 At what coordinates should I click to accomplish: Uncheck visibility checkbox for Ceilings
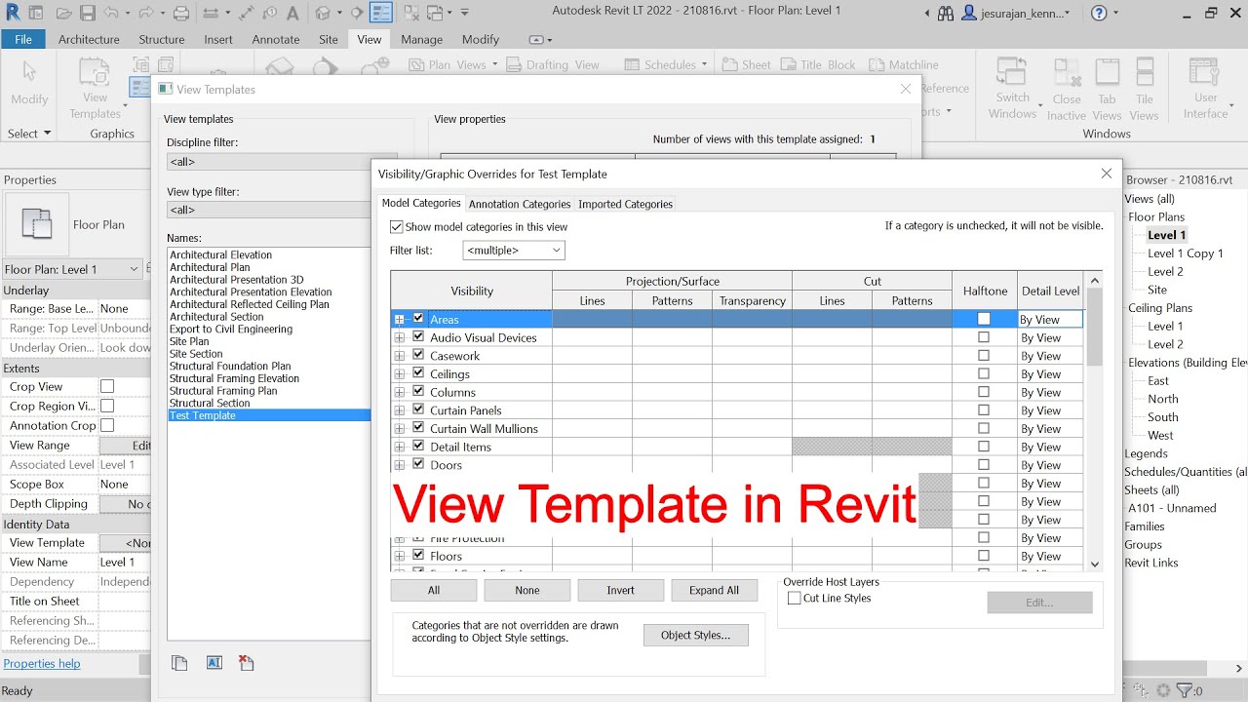point(418,373)
